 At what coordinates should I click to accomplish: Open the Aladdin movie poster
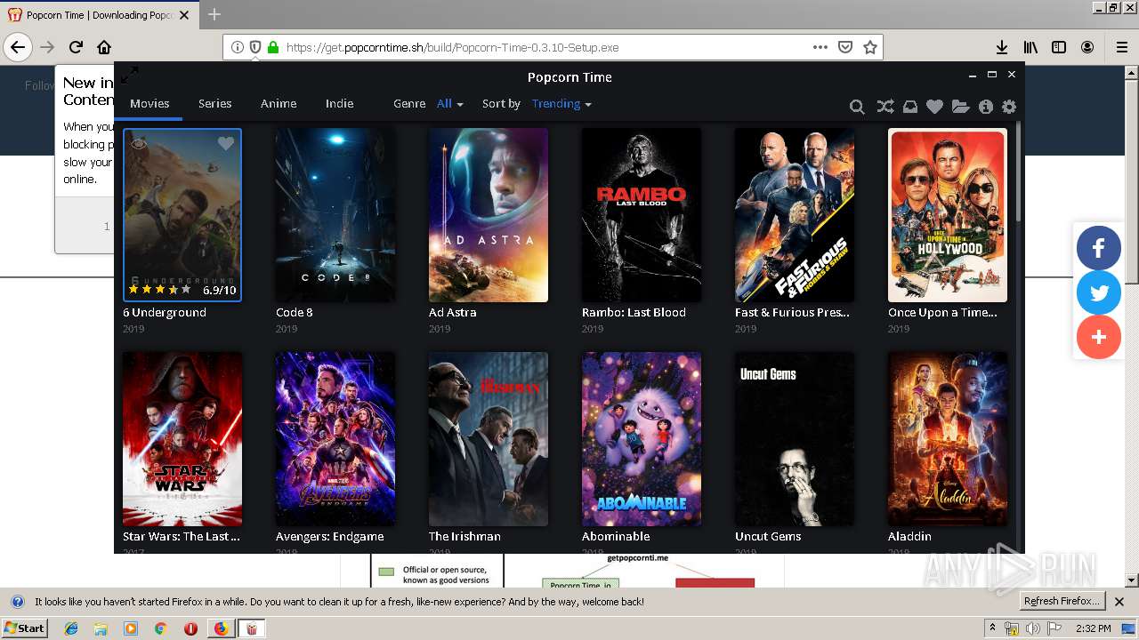point(948,439)
